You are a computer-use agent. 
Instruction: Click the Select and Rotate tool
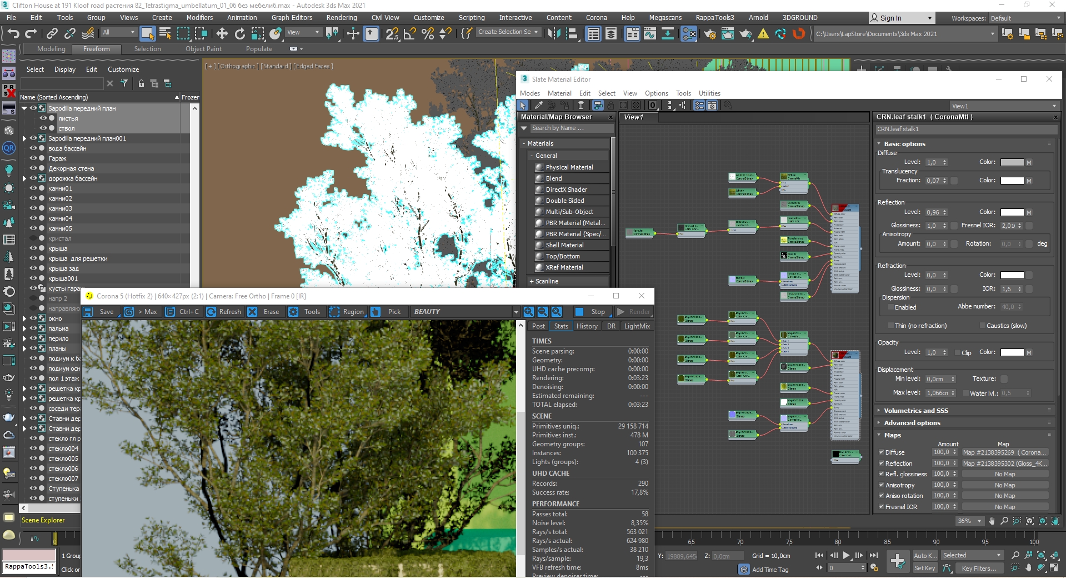tap(240, 34)
